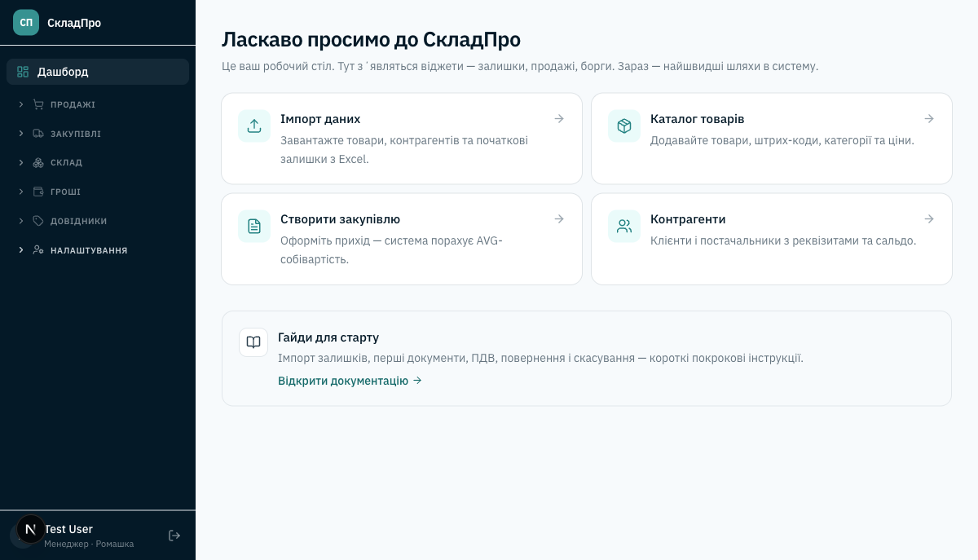Click the tag icon beside Довідники

[38, 221]
